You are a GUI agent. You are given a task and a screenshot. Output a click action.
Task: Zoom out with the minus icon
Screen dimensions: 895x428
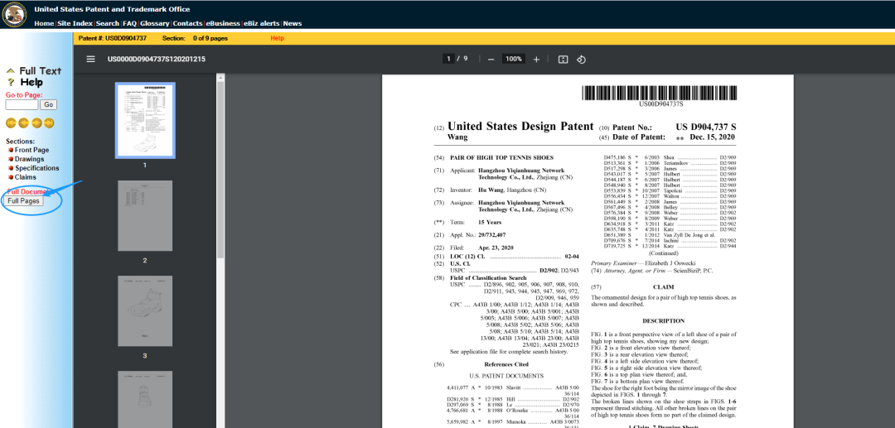pos(491,60)
